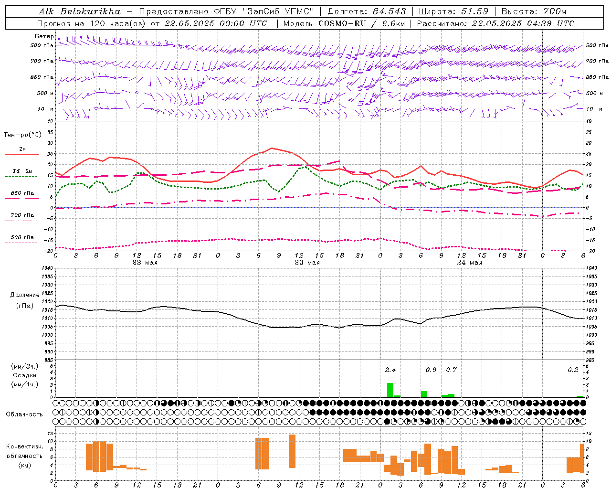
Task: Click the '(мм/3ч.)' precipitation unit label
Action: click(25, 366)
